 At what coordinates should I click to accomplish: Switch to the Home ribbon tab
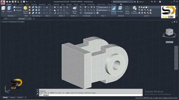coord(9,4)
